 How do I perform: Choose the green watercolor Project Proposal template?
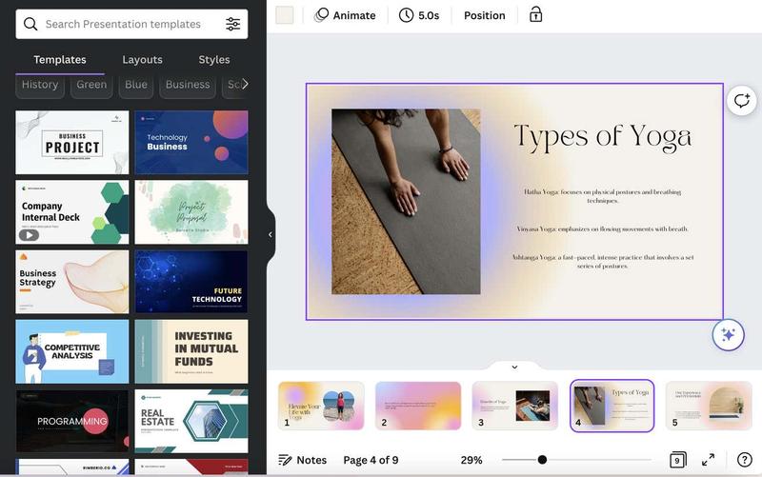tap(191, 212)
